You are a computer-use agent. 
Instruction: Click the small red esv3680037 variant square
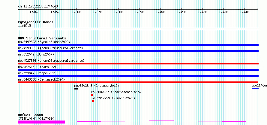pyautogui.click(x=92, y=95)
